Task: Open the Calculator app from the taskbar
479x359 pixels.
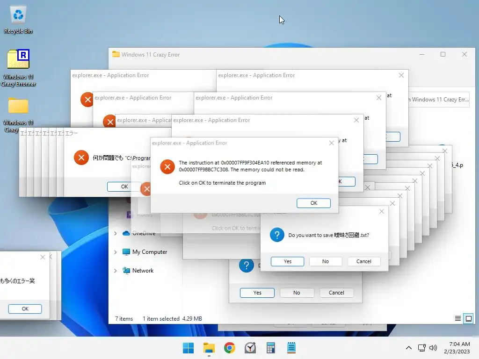Action: click(x=271, y=348)
